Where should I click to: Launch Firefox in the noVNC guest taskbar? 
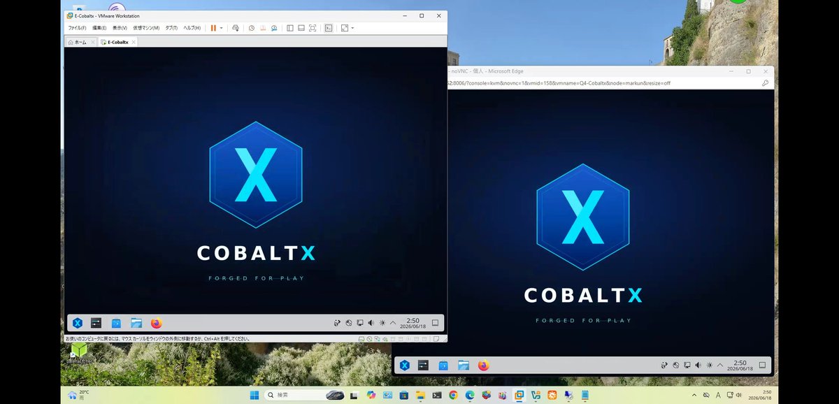484,365
